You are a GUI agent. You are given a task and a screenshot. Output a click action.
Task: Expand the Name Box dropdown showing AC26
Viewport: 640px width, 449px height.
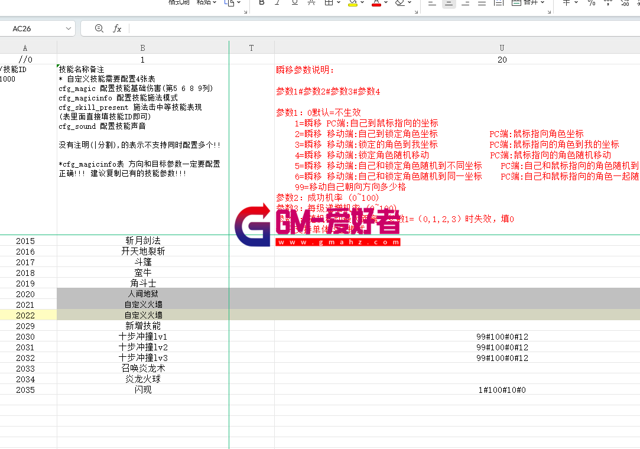pos(69,28)
